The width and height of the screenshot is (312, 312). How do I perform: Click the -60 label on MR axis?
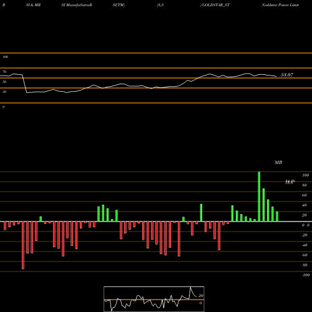click(305, 255)
